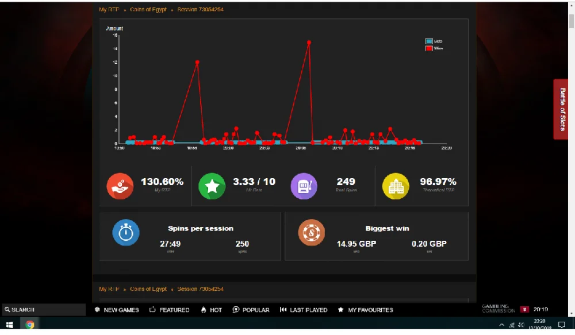Viewport: 575px width, 335px height.
Task: Click the My Favourites star icon
Action: [x=340, y=310]
